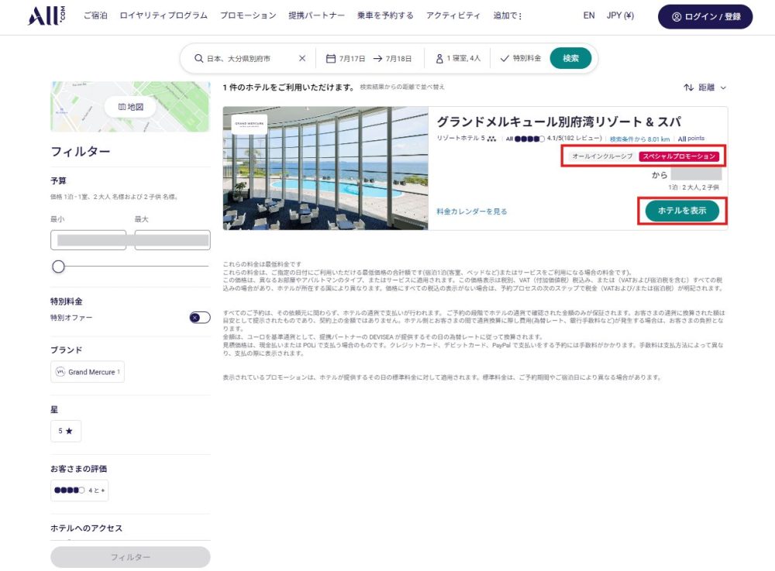Viewport: 775px width, 571px height.
Task: Open the プロモーション menu
Action: (x=248, y=15)
